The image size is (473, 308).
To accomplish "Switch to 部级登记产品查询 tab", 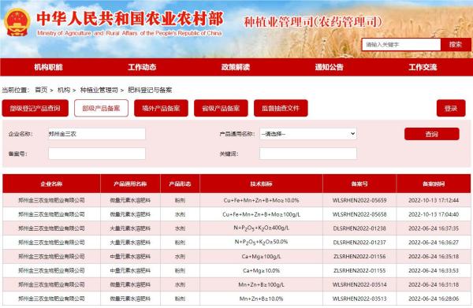I will click(35, 108).
